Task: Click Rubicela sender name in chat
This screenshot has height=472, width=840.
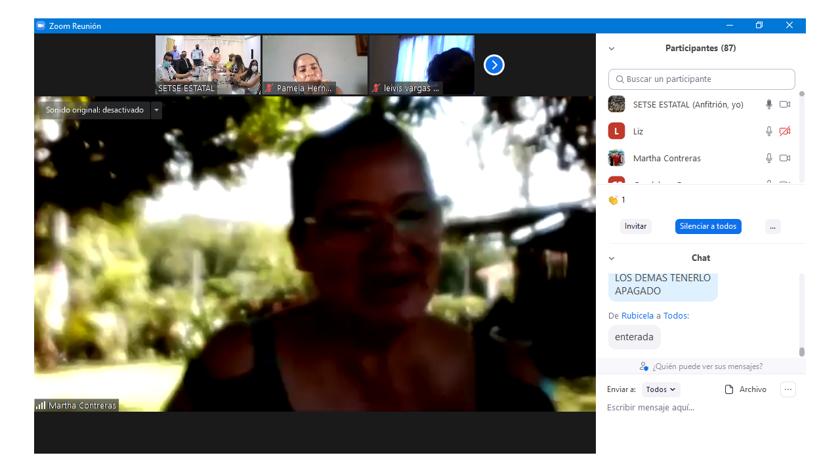Action: [x=637, y=316]
